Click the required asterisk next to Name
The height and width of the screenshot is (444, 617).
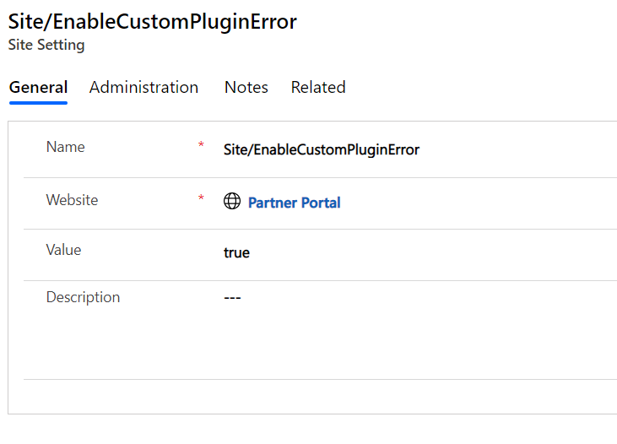click(x=201, y=147)
